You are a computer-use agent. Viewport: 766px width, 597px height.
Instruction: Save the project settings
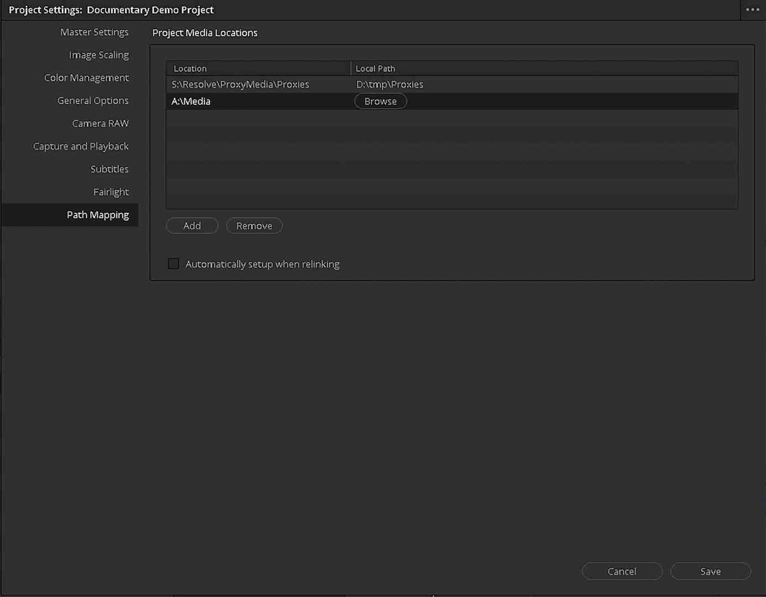[711, 571]
